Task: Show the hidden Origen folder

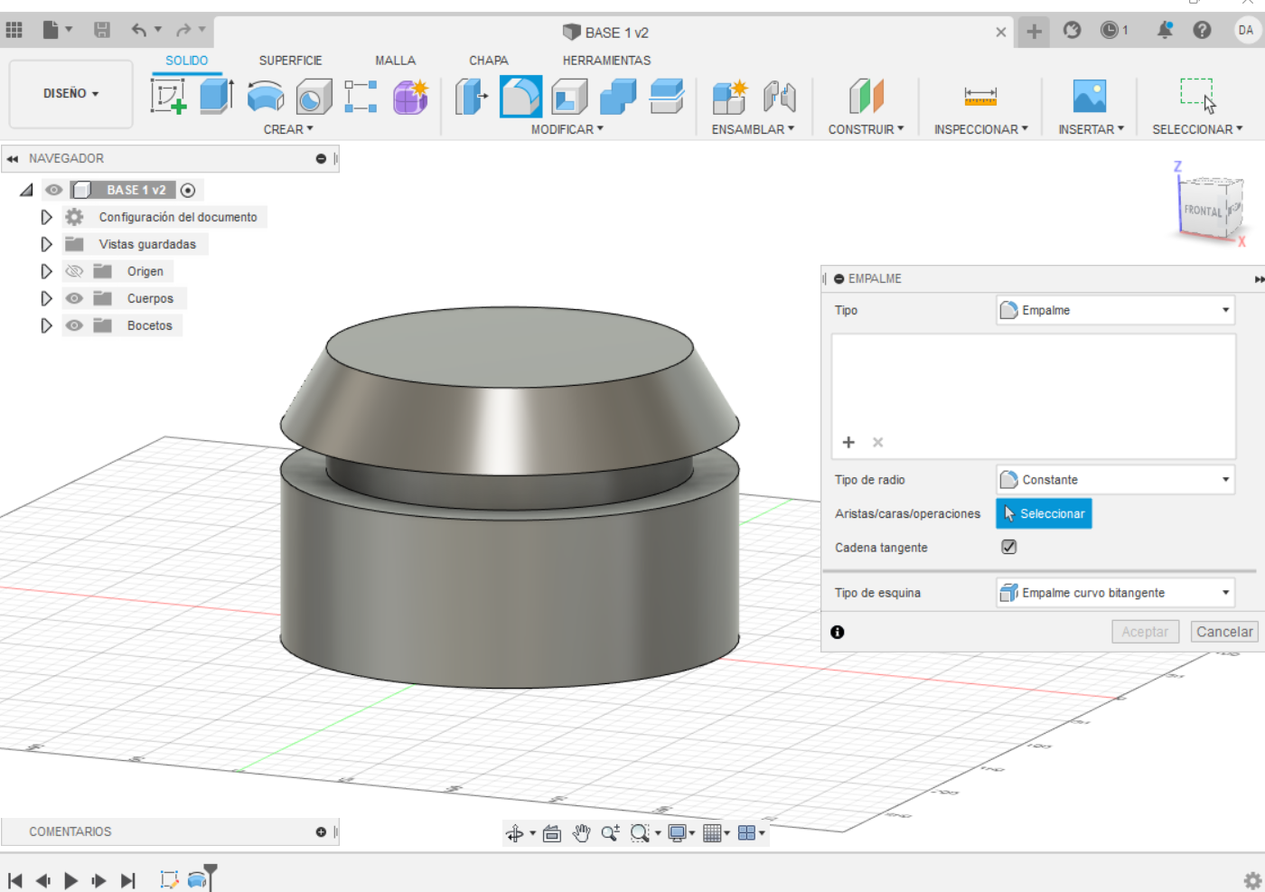Action: tap(74, 271)
